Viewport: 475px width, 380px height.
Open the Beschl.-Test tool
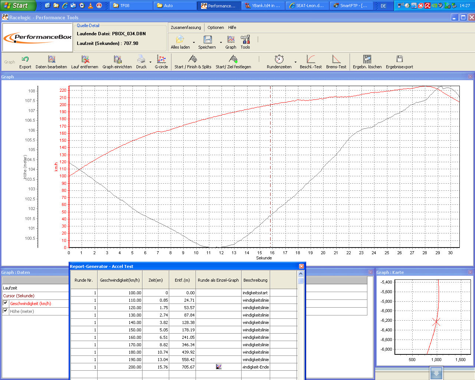(311, 62)
